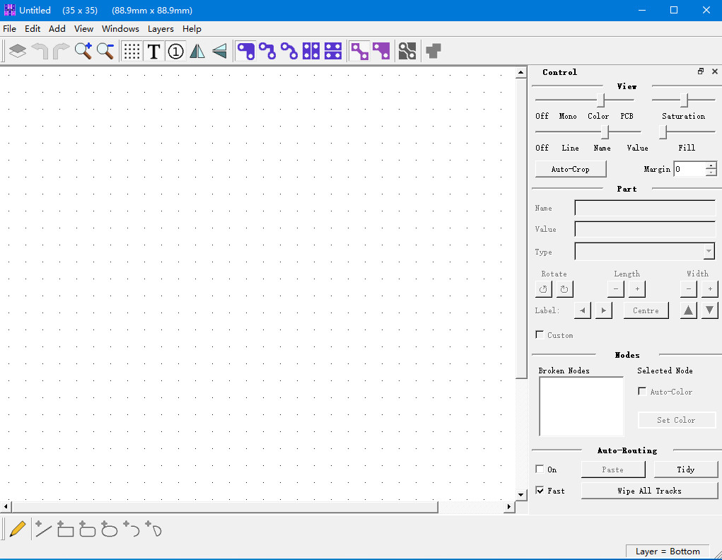
Task: Decrease the Margin value with down arrow
Action: 711,173
